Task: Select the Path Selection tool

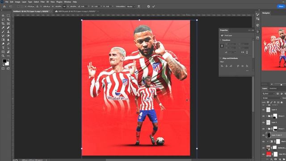Action: (8, 48)
